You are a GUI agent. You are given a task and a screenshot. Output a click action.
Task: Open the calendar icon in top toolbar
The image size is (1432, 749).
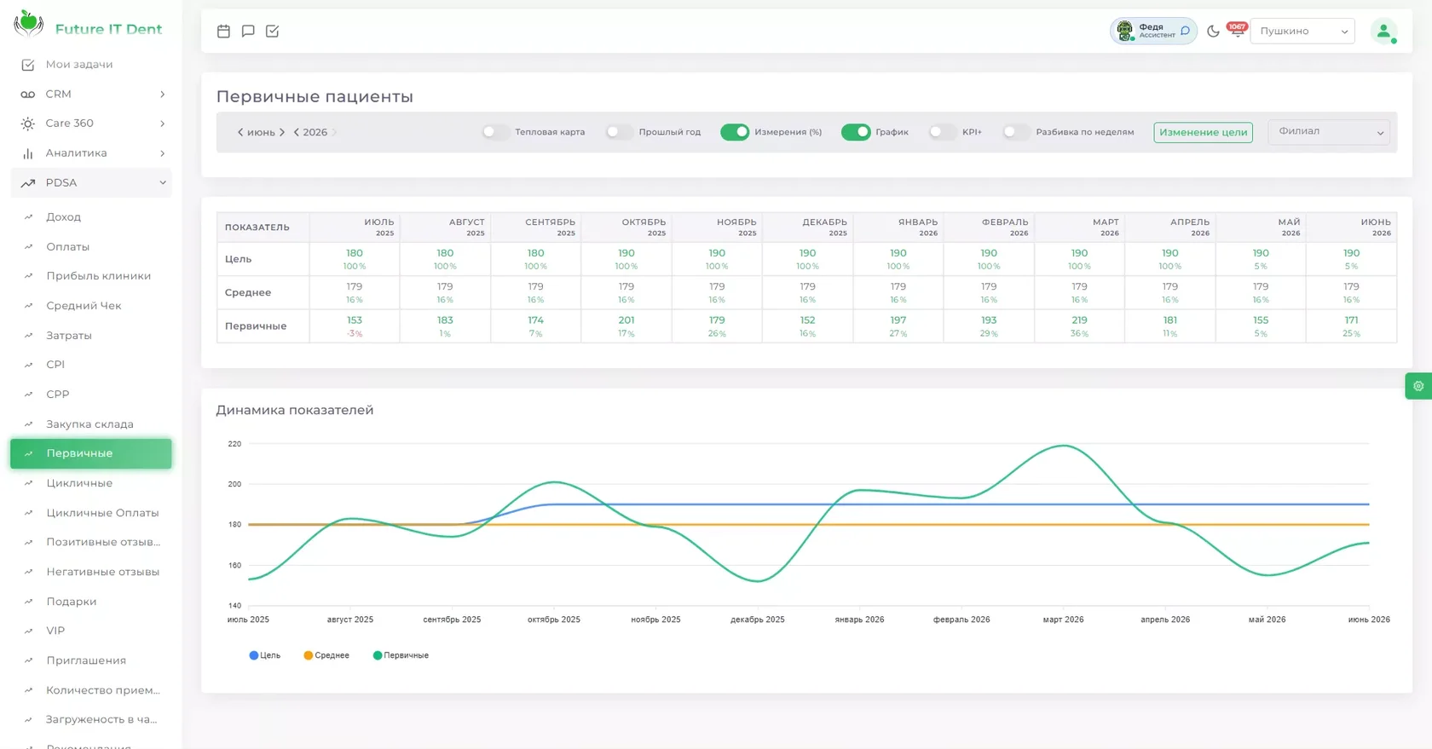coord(223,31)
